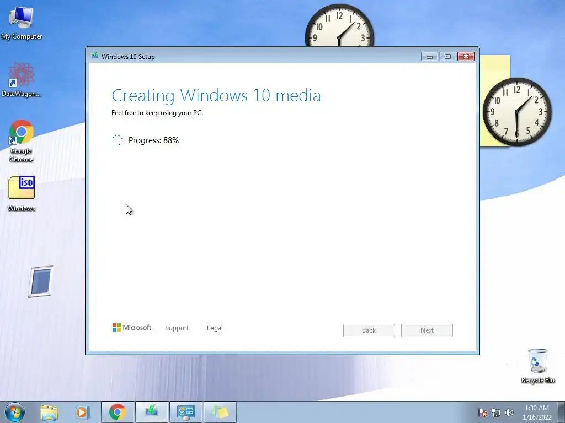Click the Back button

tap(369, 330)
